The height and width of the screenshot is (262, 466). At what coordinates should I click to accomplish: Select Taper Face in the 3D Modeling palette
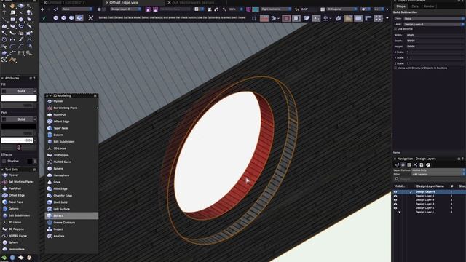point(71,128)
